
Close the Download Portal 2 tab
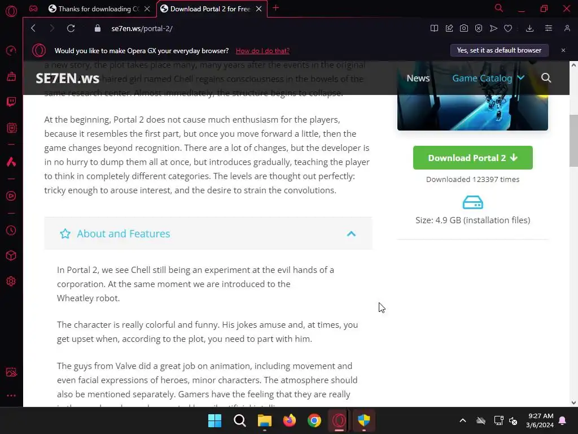259,9
